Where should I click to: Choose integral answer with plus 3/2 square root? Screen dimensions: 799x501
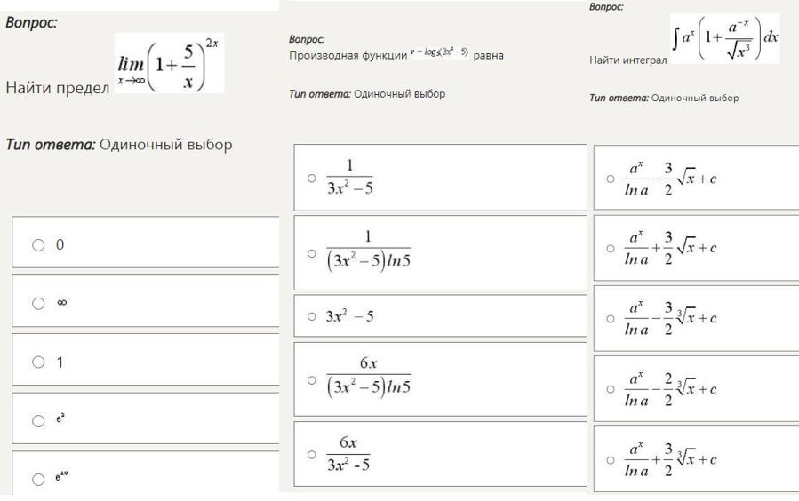click(611, 249)
